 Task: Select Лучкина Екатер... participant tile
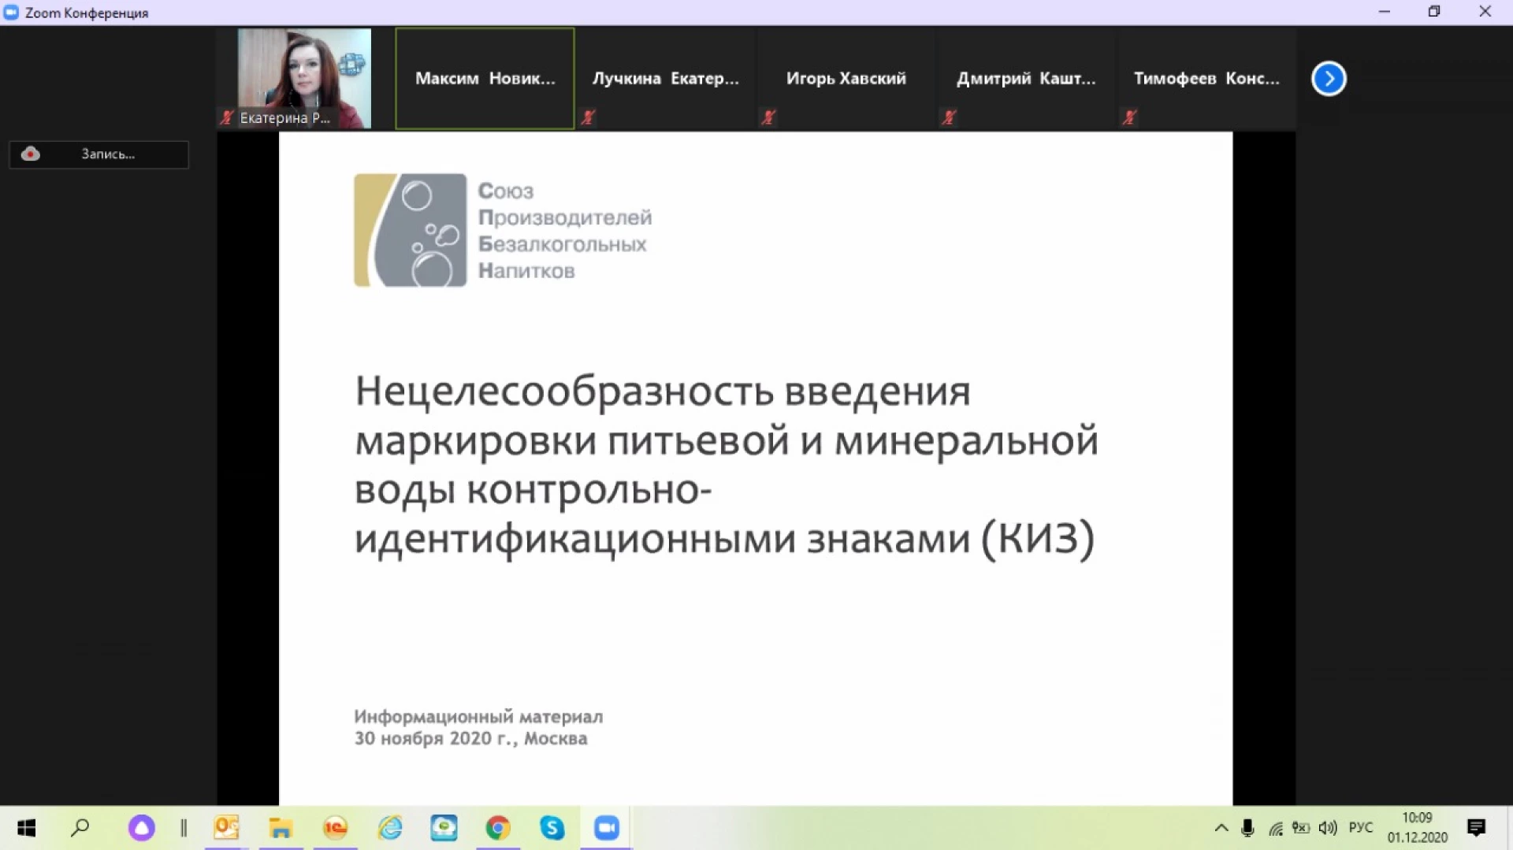[666, 78]
